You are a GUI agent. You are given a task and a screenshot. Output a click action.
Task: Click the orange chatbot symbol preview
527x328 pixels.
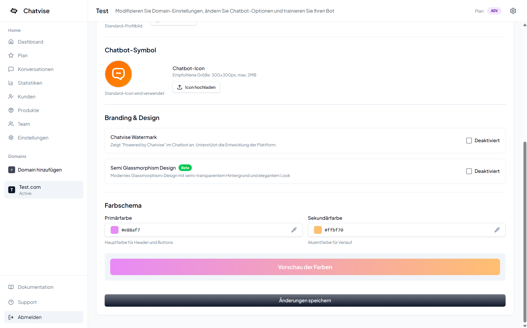point(118,74)
